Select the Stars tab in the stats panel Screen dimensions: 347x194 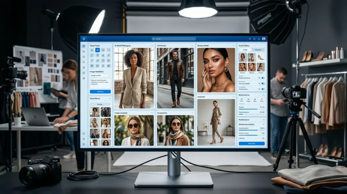click(x=255, y=100)
